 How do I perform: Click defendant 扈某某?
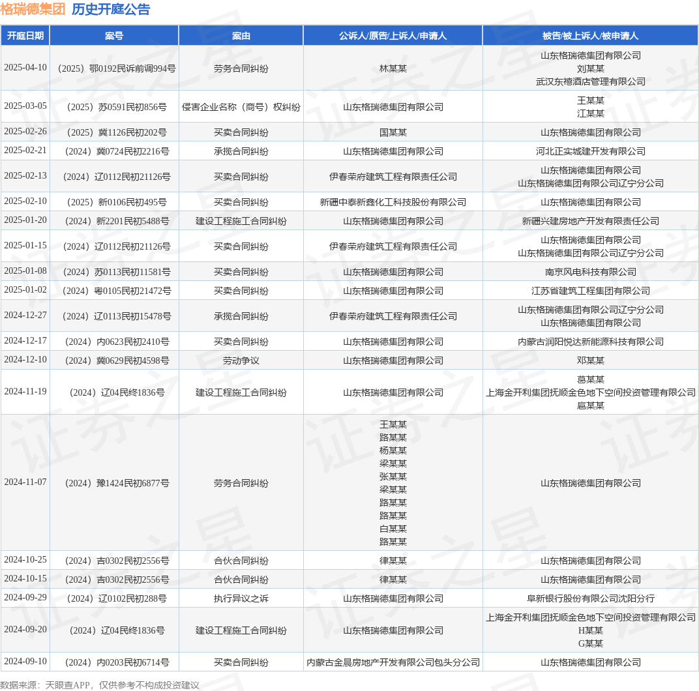(590, 405)
